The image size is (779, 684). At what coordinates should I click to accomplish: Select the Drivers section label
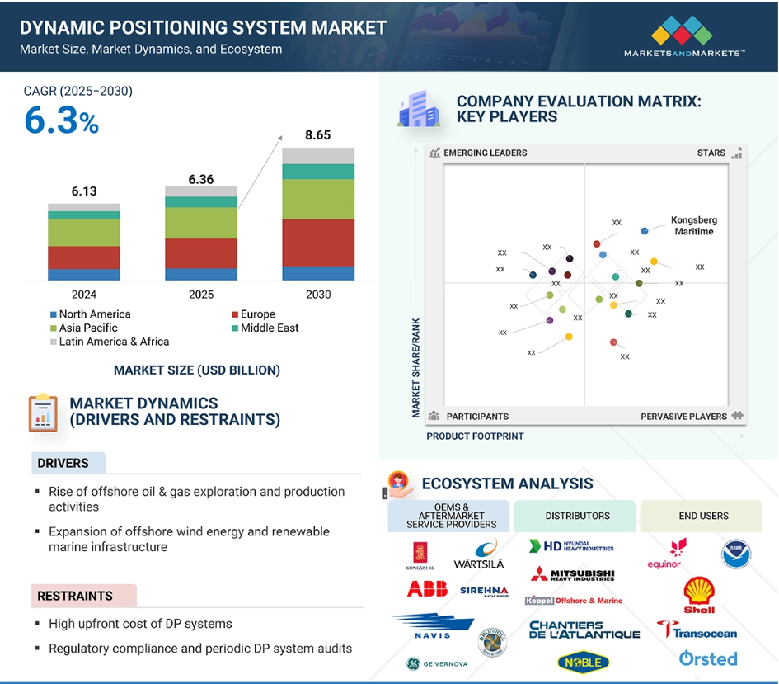[x=68, y=463]
